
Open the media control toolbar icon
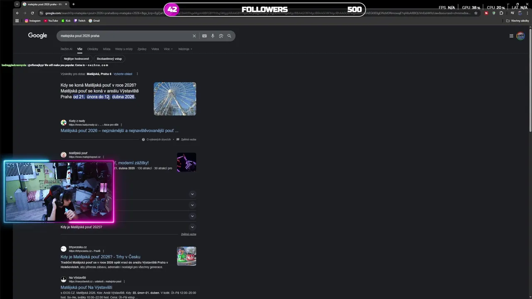512,13
